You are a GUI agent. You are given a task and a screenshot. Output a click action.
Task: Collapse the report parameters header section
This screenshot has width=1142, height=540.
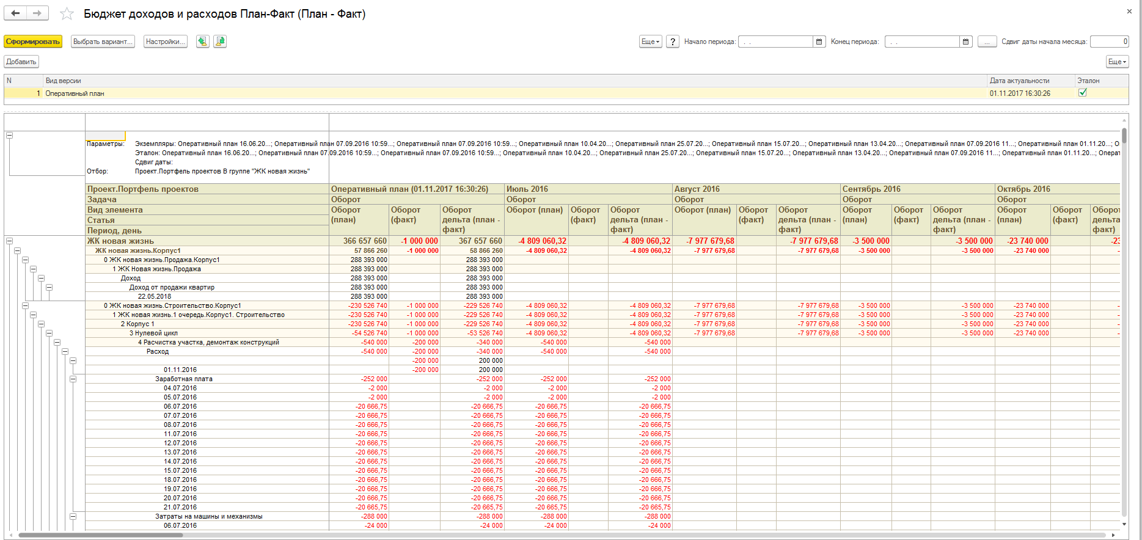9,135
